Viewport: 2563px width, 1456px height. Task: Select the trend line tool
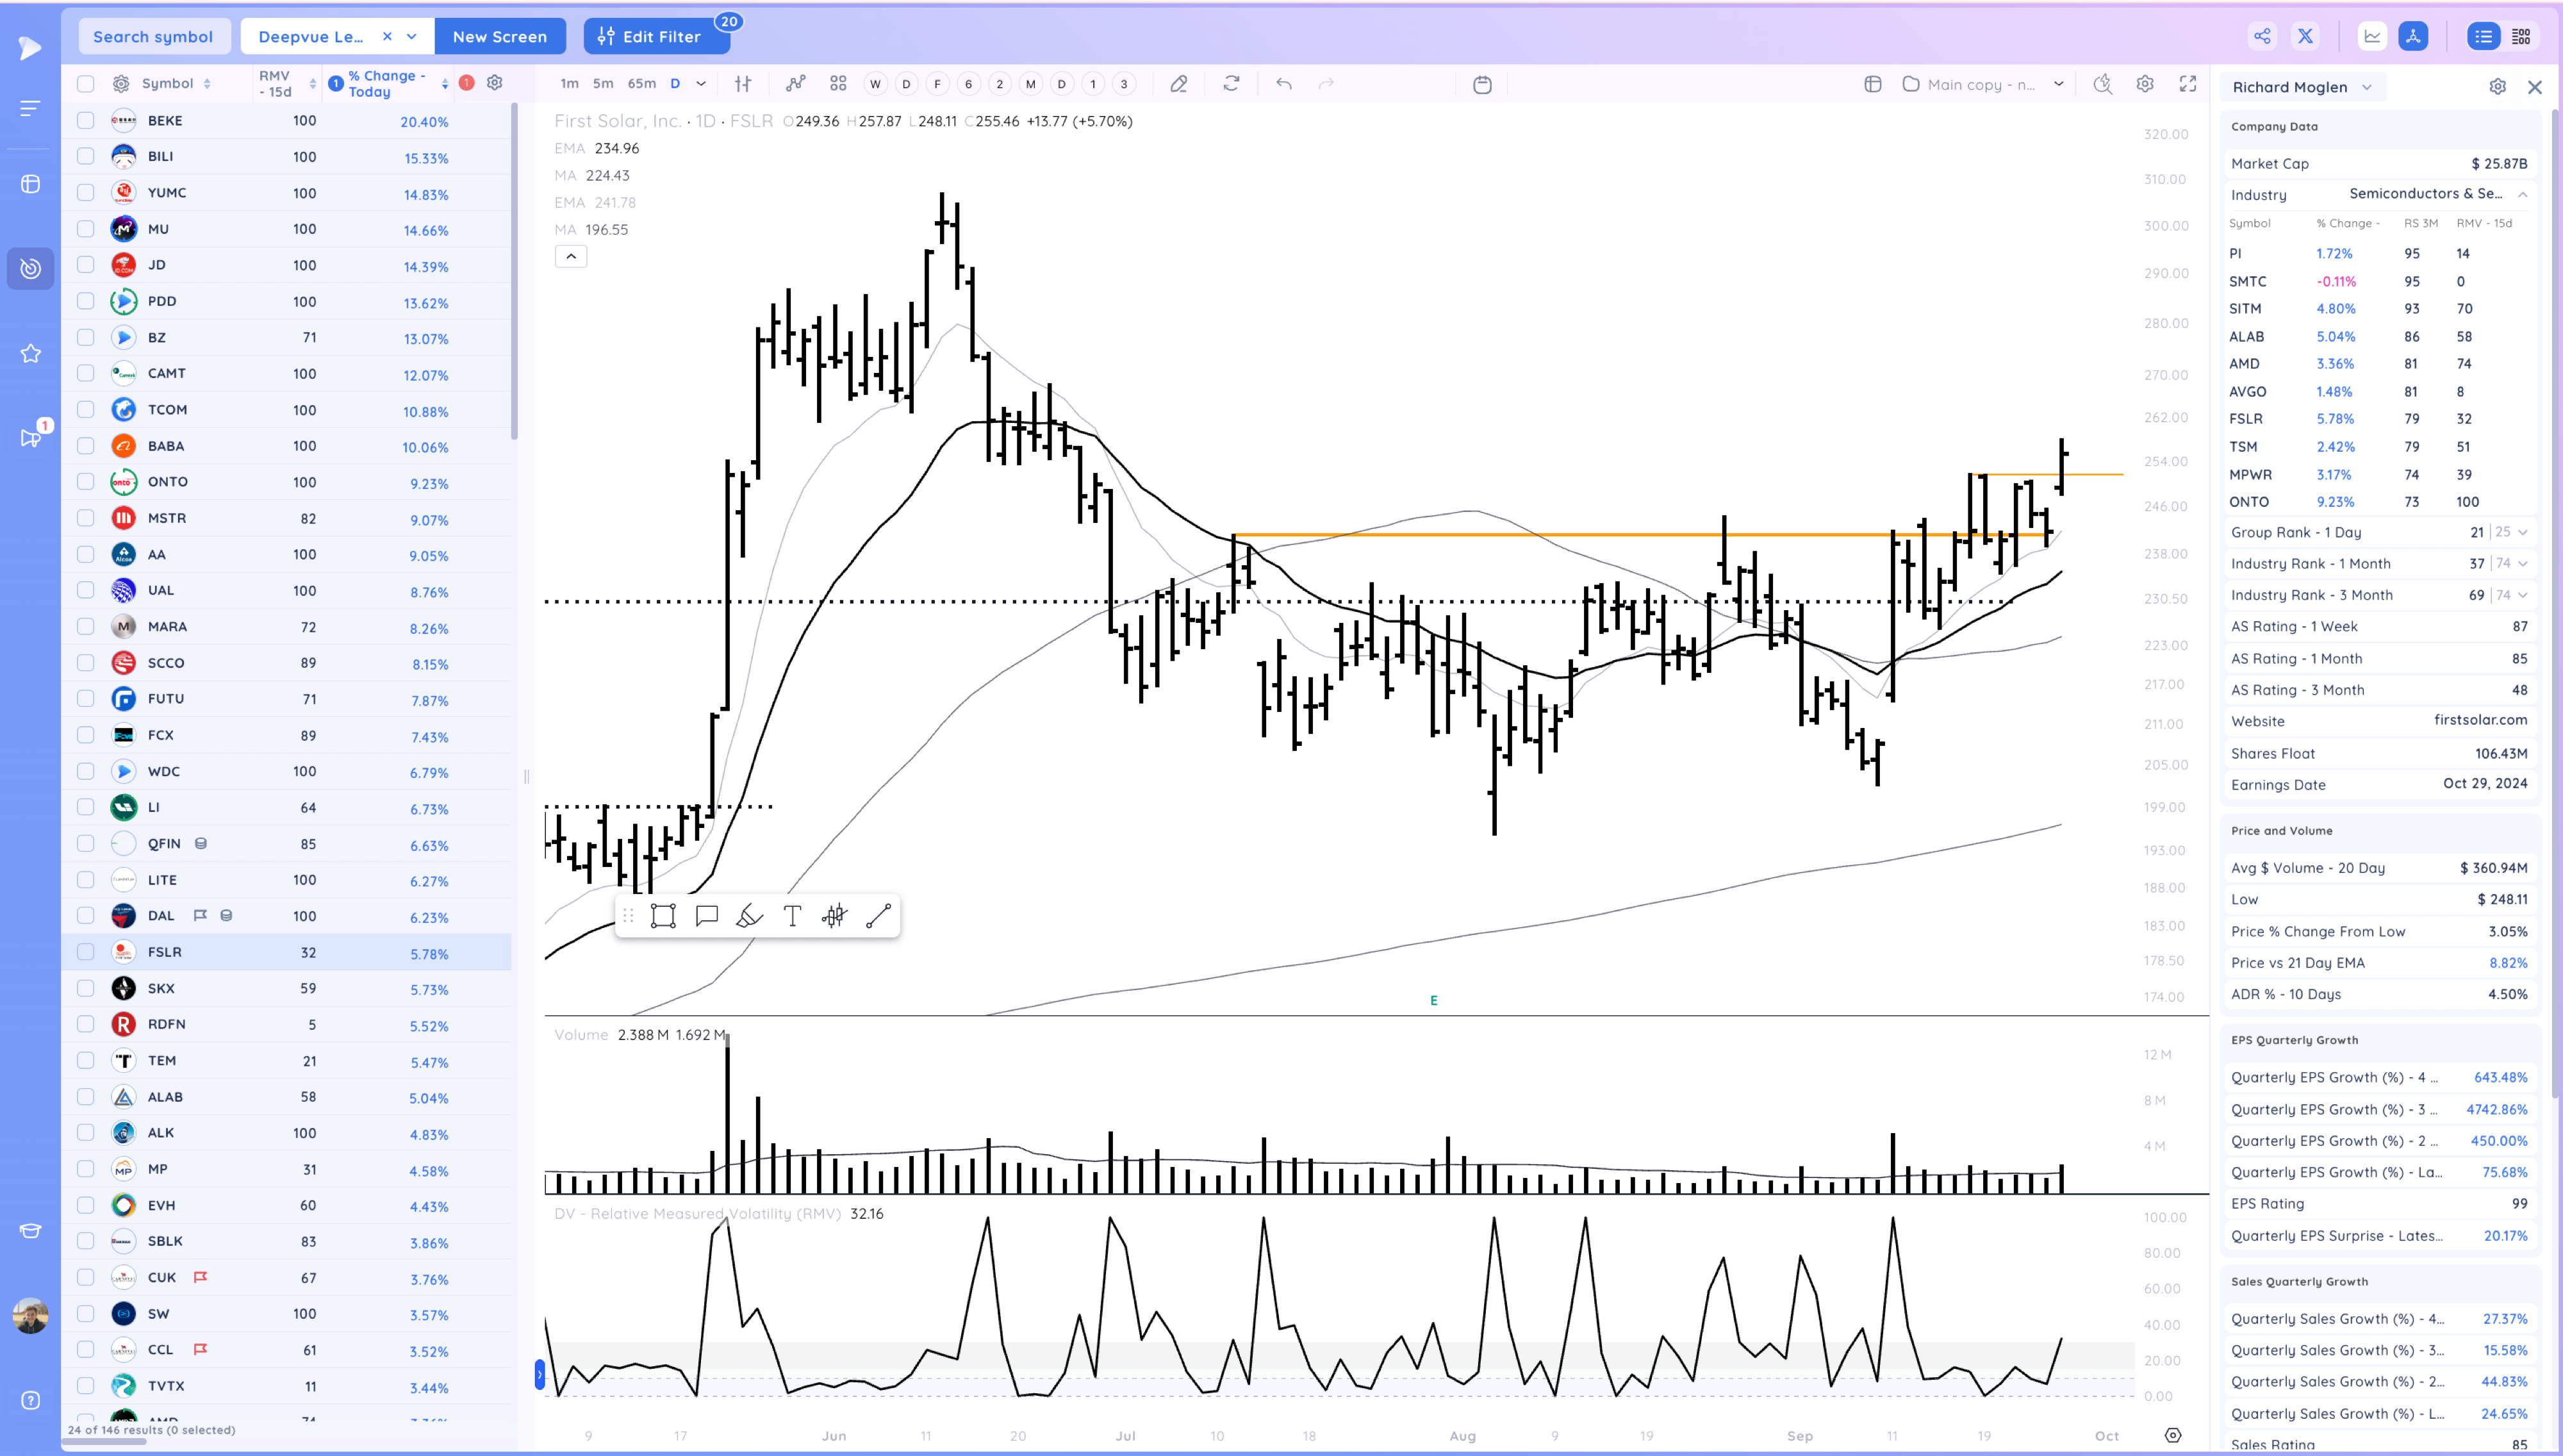click(878, 916)
